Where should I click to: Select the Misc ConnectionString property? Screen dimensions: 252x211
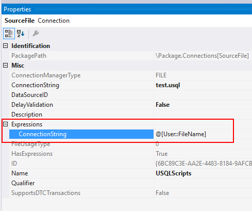tap(35, 85)
